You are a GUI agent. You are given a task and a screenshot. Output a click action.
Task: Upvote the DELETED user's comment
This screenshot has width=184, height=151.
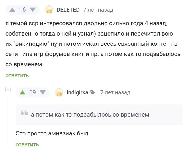12,10
